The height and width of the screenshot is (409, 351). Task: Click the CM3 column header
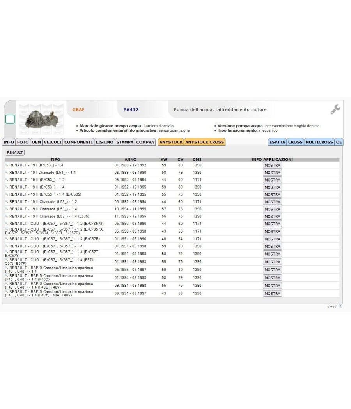click(197, 159)
